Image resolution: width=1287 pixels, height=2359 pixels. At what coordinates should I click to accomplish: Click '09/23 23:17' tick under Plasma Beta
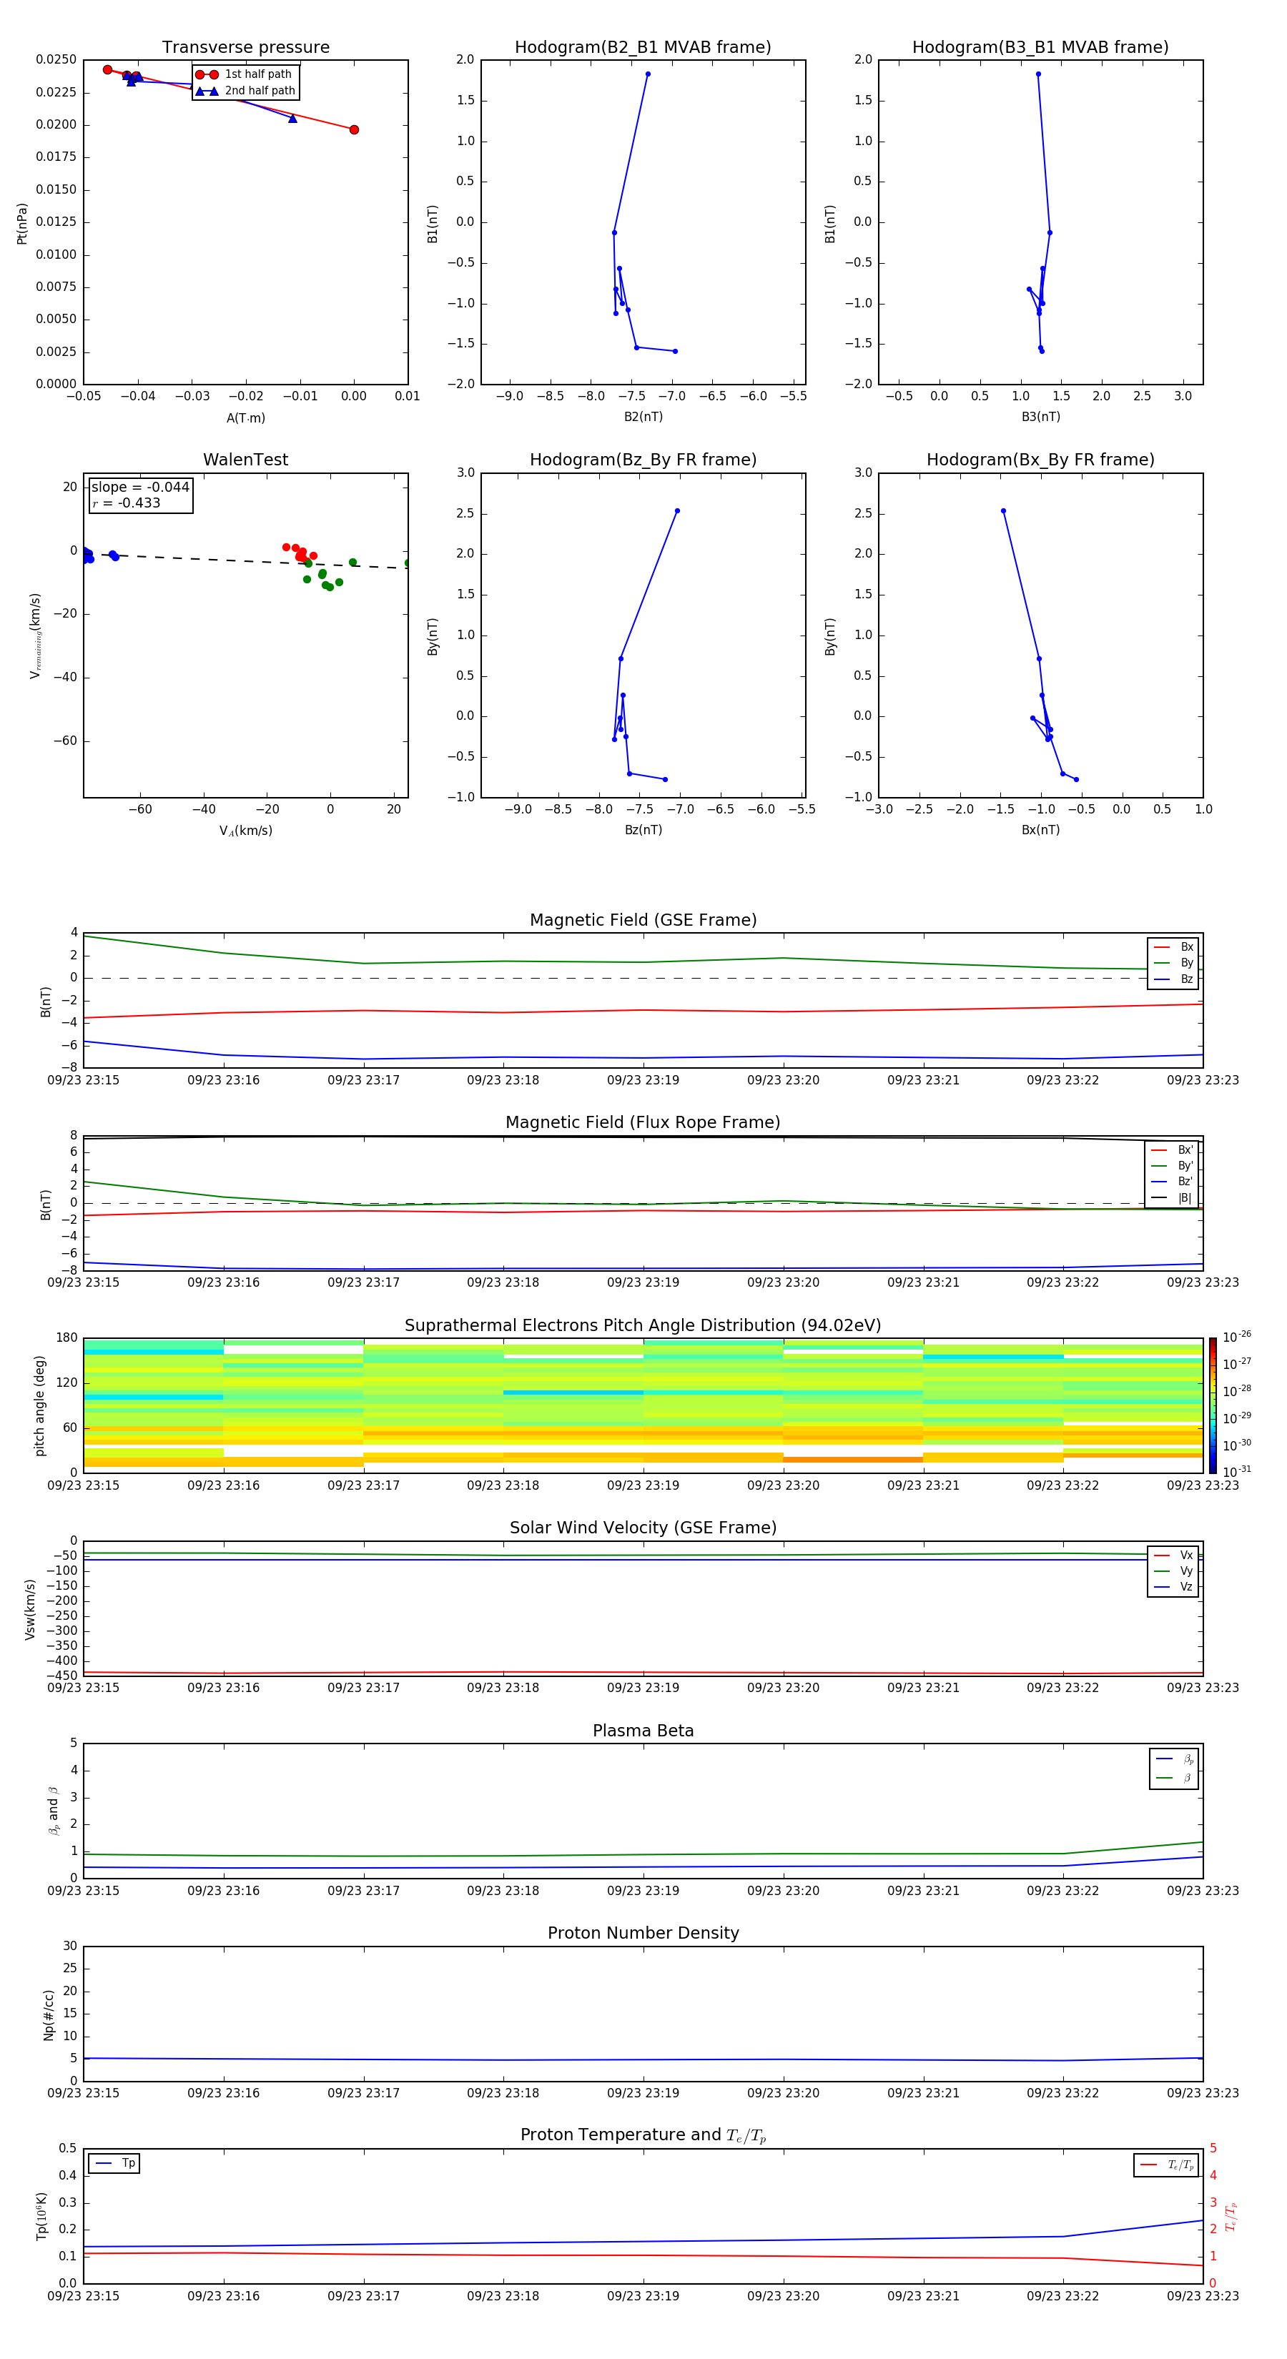point(364,1890)
